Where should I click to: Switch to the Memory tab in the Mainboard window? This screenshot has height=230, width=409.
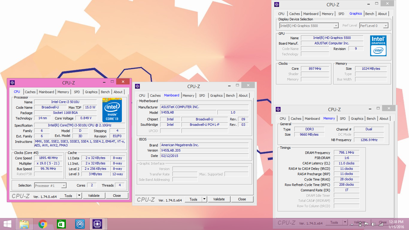(x=188, y=96)
